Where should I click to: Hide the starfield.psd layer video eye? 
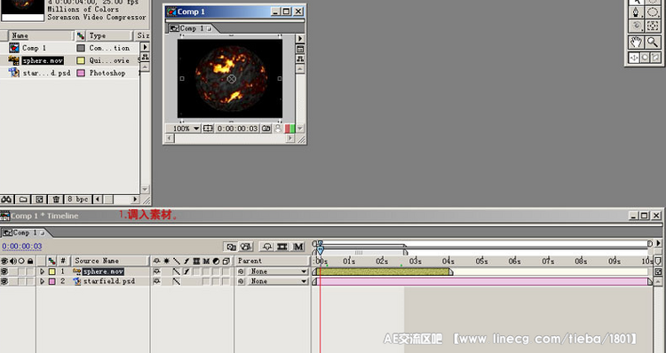click(x=4, y=281)
